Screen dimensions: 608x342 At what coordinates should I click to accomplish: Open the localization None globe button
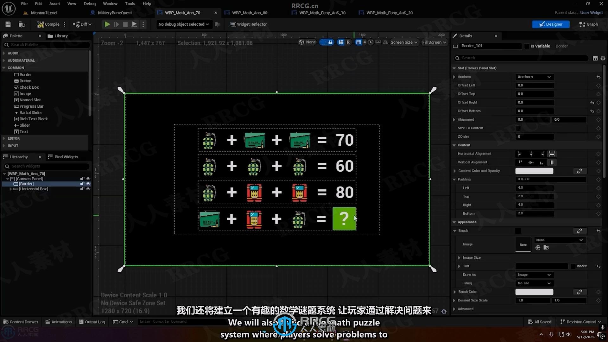(x=307, y=42)
